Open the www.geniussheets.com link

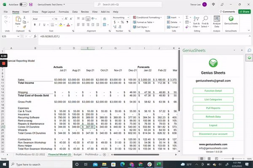[x=213, y=144]
